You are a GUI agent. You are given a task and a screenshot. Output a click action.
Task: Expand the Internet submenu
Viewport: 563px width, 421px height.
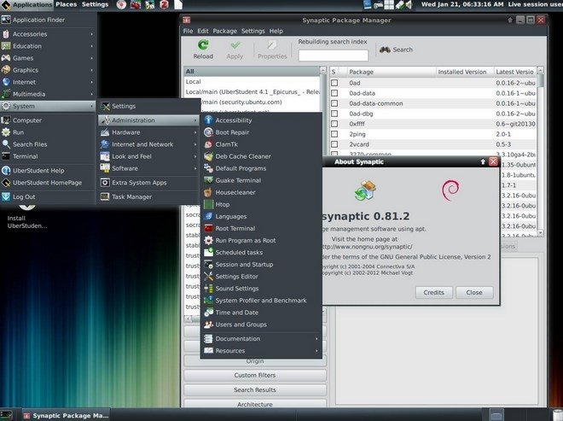tap(48, 82)
